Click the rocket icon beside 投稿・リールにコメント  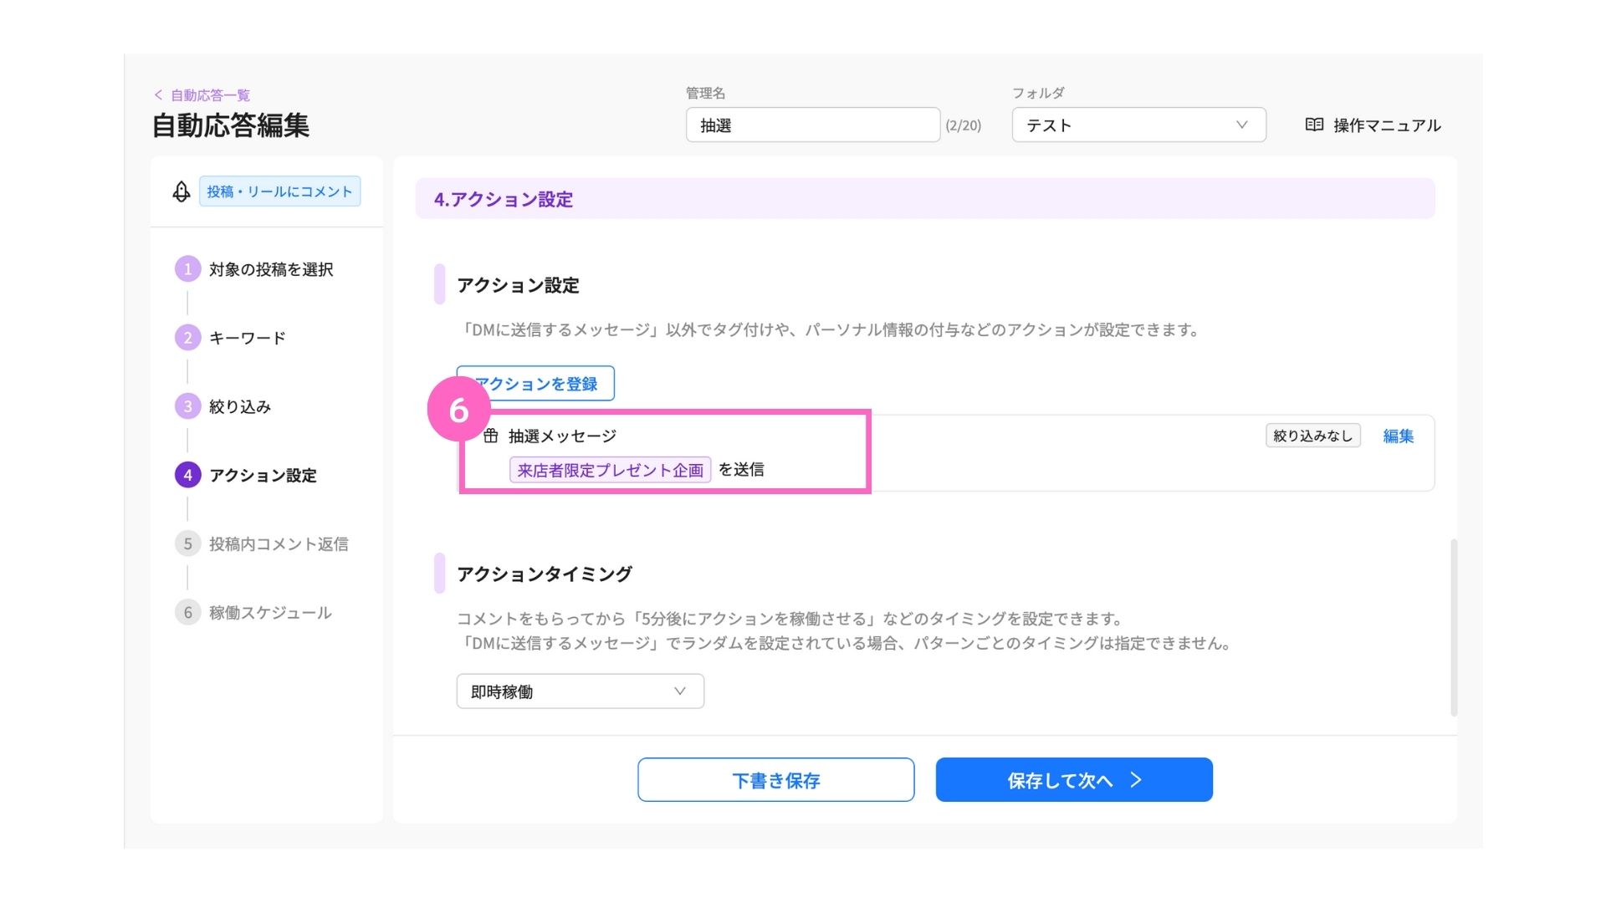(182, 191)
